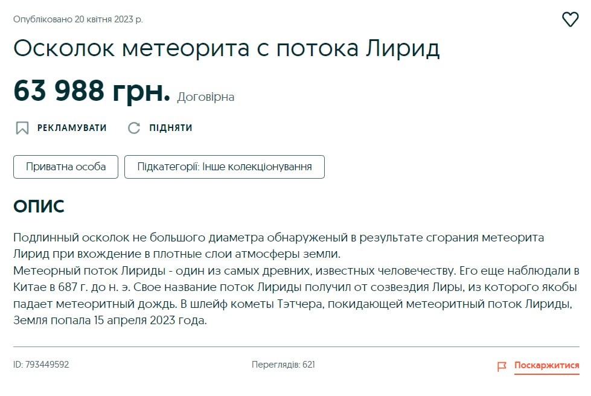Open Підкатегорії: Інше колекціонування tag
Image resolution: width=591 pixels, height=396 pixels.
[224, 167]
